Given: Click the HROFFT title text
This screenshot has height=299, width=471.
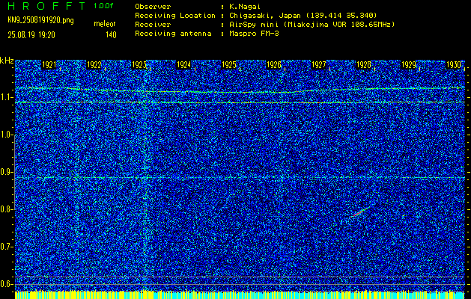Looking at the screenshot, I should pyautogui.click(x=47, y=6).
